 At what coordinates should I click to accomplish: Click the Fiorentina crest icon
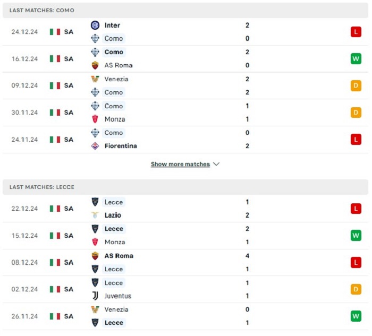pos(95,146)
